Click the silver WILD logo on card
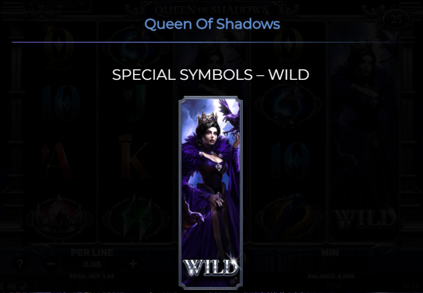This screenshot has width=423, height=293. [210, 268]
